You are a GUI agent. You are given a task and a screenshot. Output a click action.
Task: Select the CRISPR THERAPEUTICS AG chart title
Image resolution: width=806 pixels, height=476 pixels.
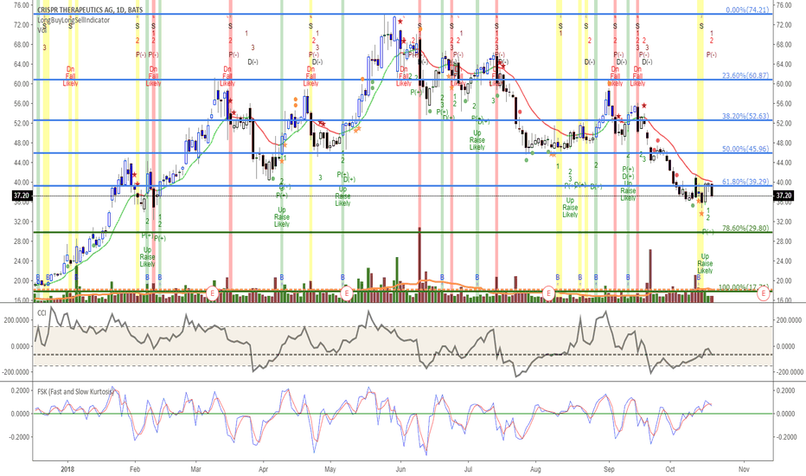point(90,10)
